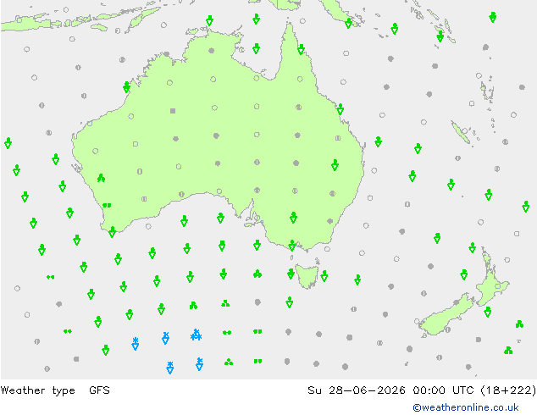Image resolution: width=537 pixels, height=415 pixels.
Task: Select the gray square symbol in Western Australia
Action: tap(173, 111)
